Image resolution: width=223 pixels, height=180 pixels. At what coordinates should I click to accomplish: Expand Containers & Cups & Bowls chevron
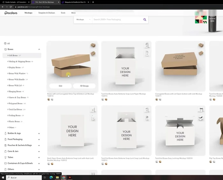click(x=39, y=163)
